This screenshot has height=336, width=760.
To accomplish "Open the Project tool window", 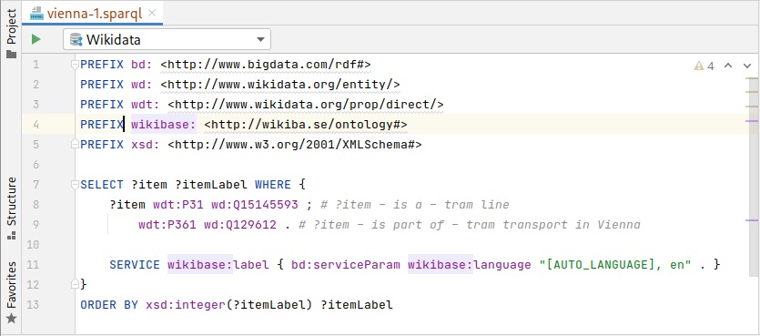I will pos(11,33).
